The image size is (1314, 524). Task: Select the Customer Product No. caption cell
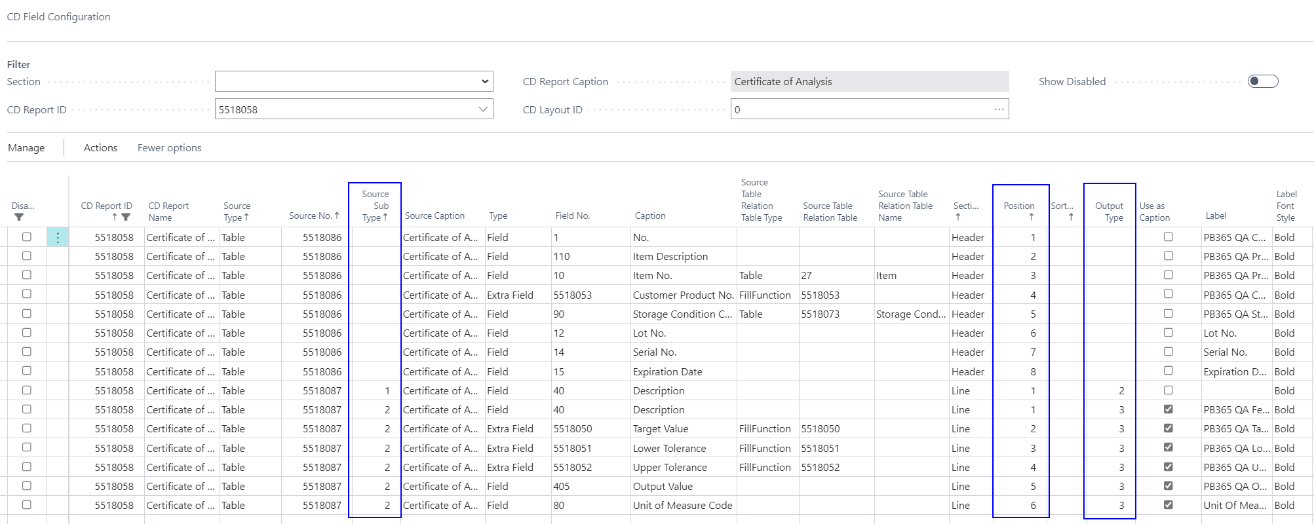click(684, 295)
